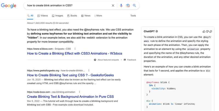Image resolution: width=219 pixels, height=111 pixels.
Task: Copy the ChatGPT answer to clipboard
Action: click(211, 32)
